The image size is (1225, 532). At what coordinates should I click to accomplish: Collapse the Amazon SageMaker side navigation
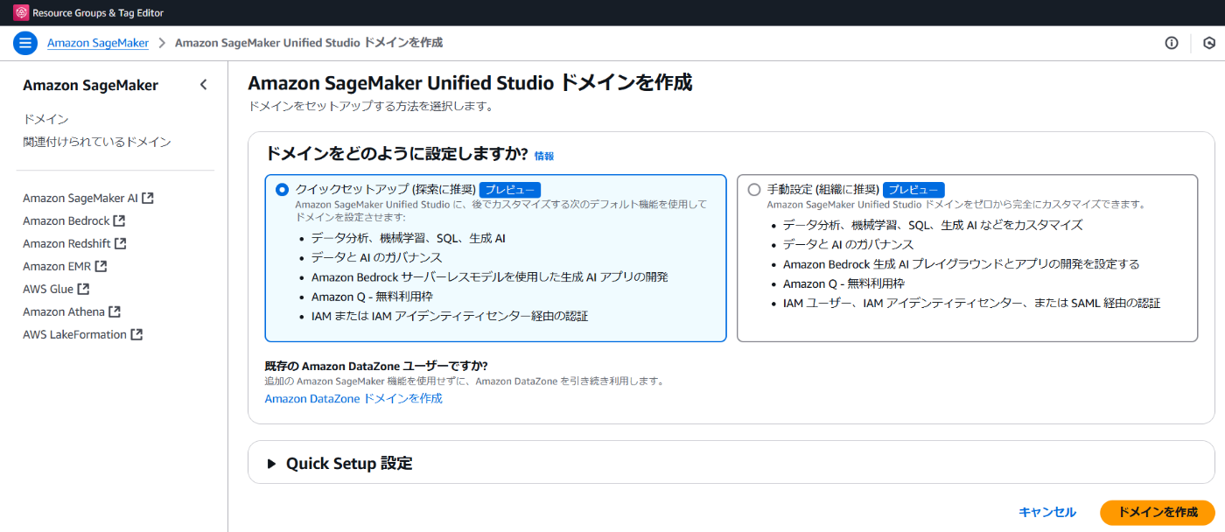[x=203, y=85]
